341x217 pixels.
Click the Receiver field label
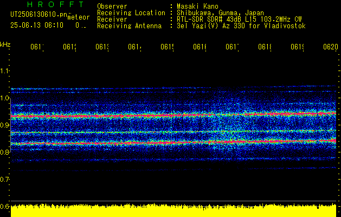pyautogui.click(x=112, y=20)
